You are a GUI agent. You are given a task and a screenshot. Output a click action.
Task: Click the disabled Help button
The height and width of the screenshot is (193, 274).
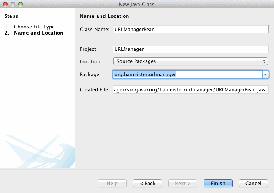(x=112, y=183)
